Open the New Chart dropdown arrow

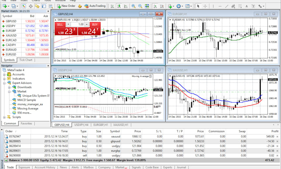[x=8, y=6]
